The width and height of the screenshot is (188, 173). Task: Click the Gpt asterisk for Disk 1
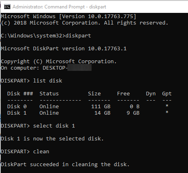point(167,112)
